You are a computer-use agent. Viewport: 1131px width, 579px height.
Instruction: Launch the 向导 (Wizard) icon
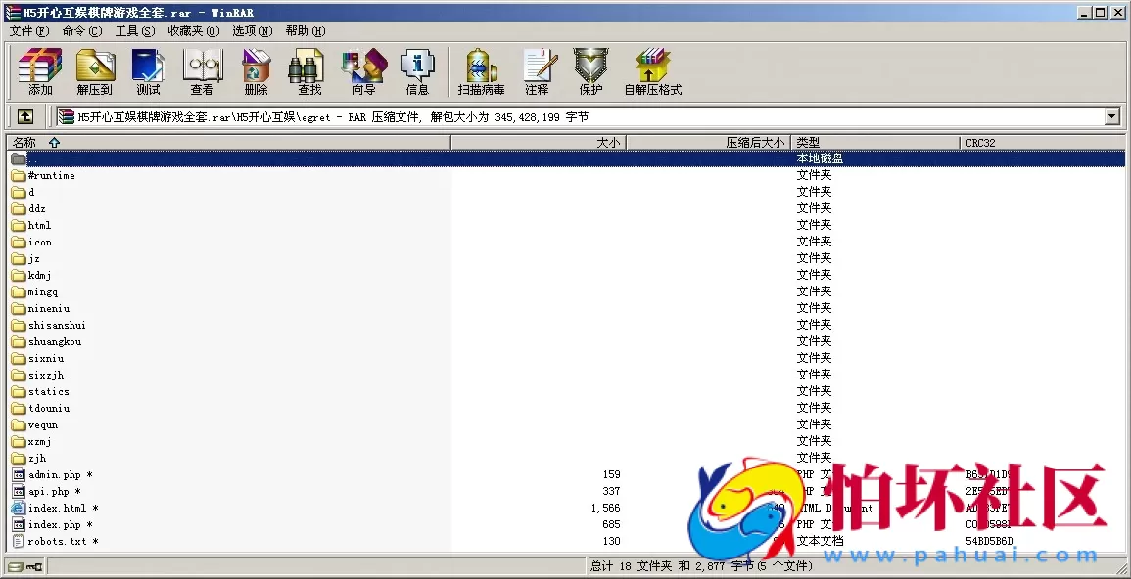tap(363, 70)
